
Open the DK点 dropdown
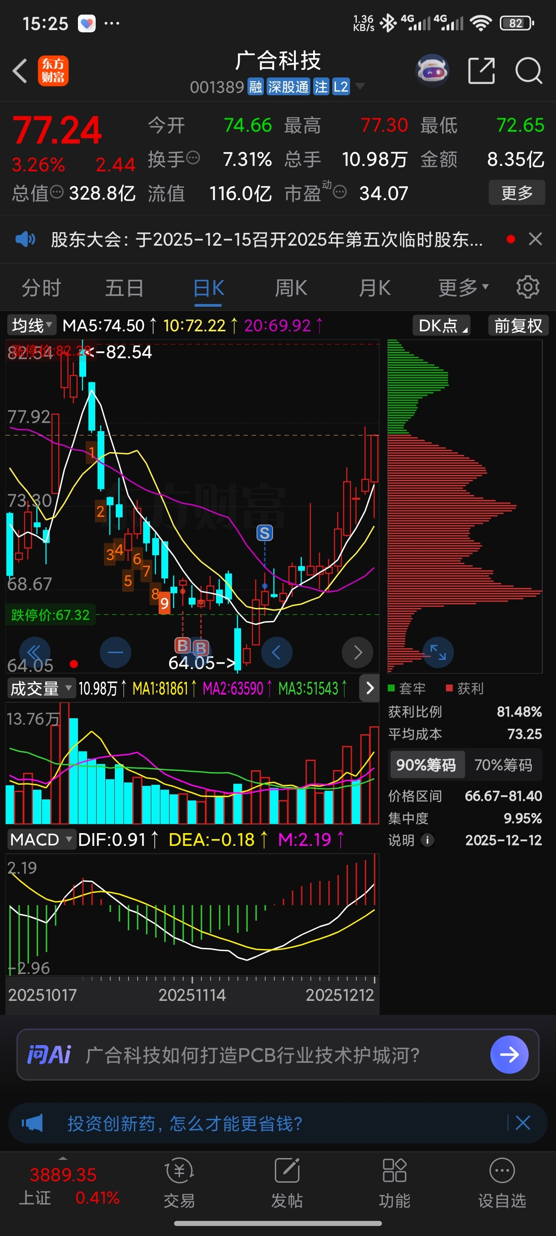click(x=442, y=325)
